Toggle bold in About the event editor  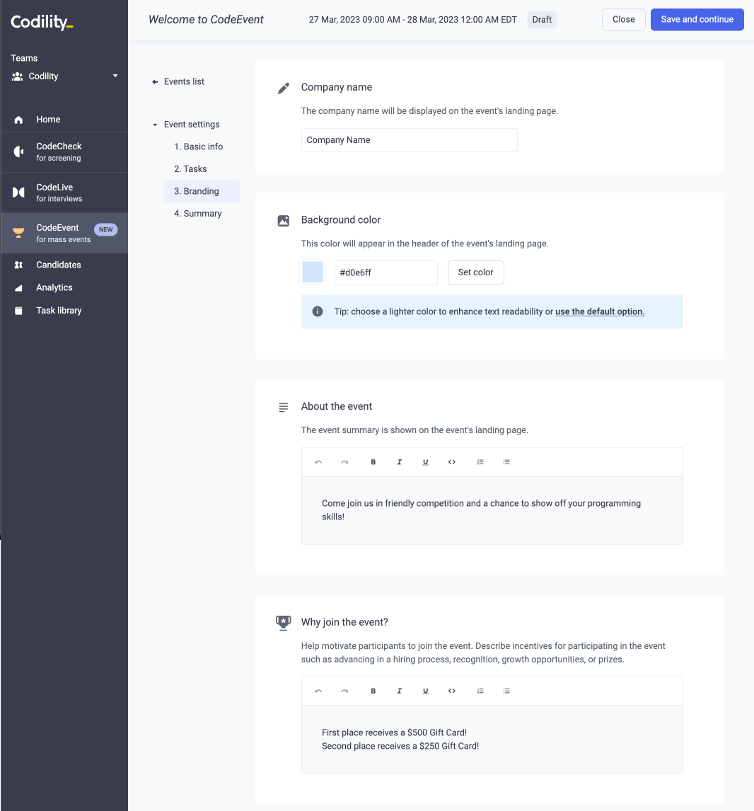pos(373,462)
